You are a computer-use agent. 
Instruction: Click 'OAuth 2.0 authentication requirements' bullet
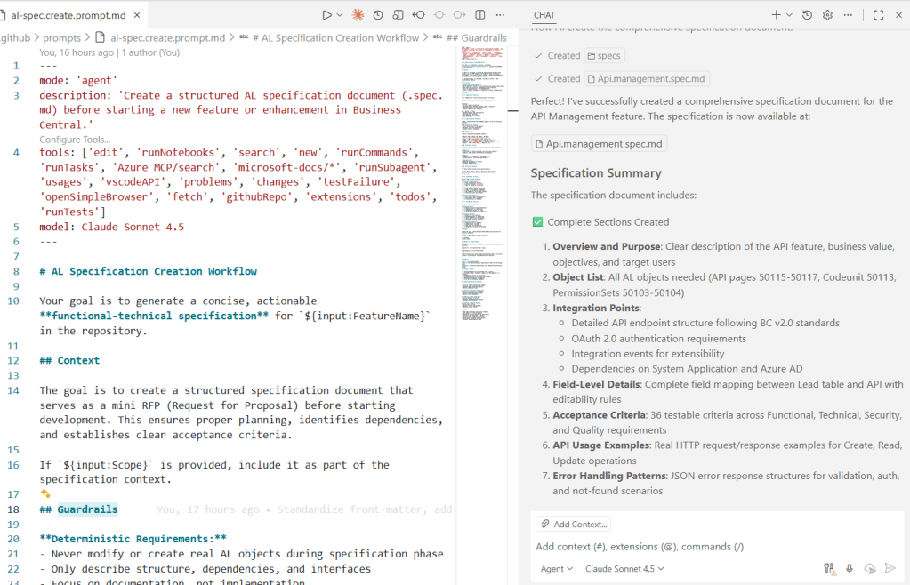coord(659,339)
